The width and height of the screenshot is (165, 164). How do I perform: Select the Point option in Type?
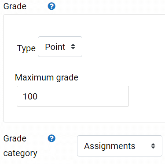60,47
